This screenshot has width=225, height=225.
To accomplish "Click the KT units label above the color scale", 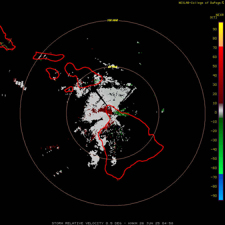I will 213,17.
